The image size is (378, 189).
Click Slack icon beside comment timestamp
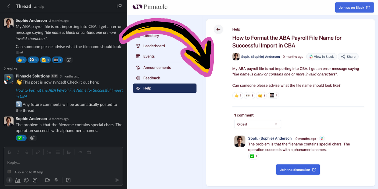coord(322,139)
